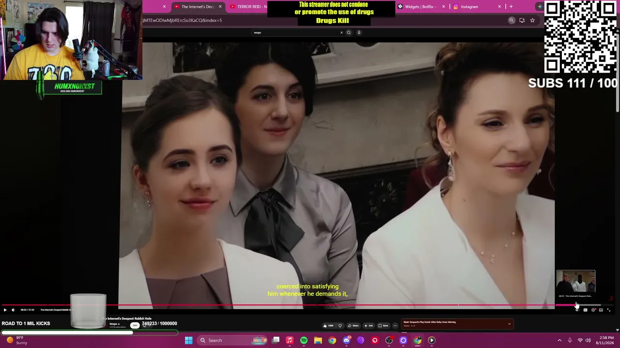This screenshot has width=620, height=348.
Task: Run the YouTube search with magnifier button
Action: coord(349,32)
